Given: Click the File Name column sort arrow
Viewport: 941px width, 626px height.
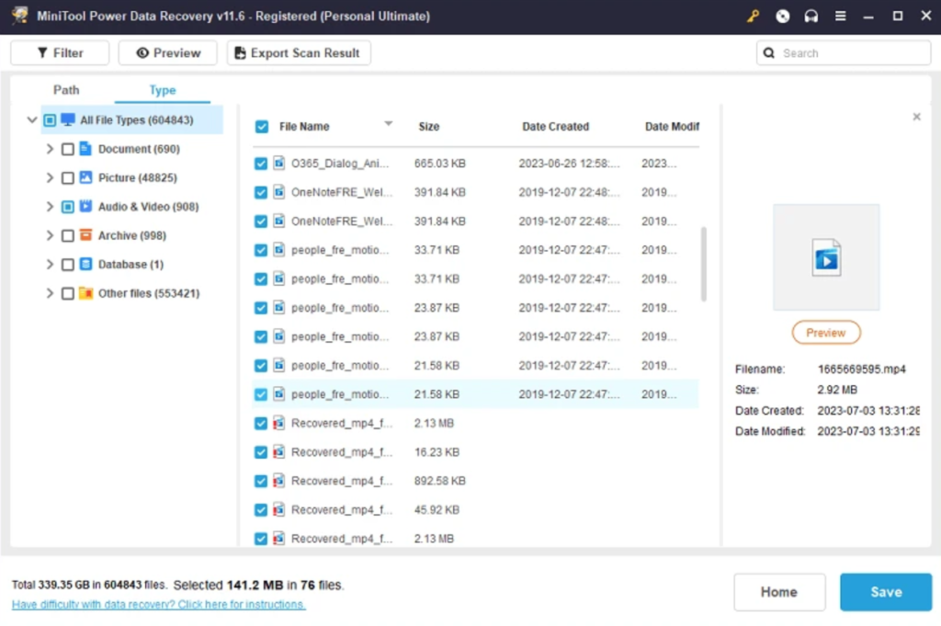Looking at the screenshot, I should [x=388, y=124].
